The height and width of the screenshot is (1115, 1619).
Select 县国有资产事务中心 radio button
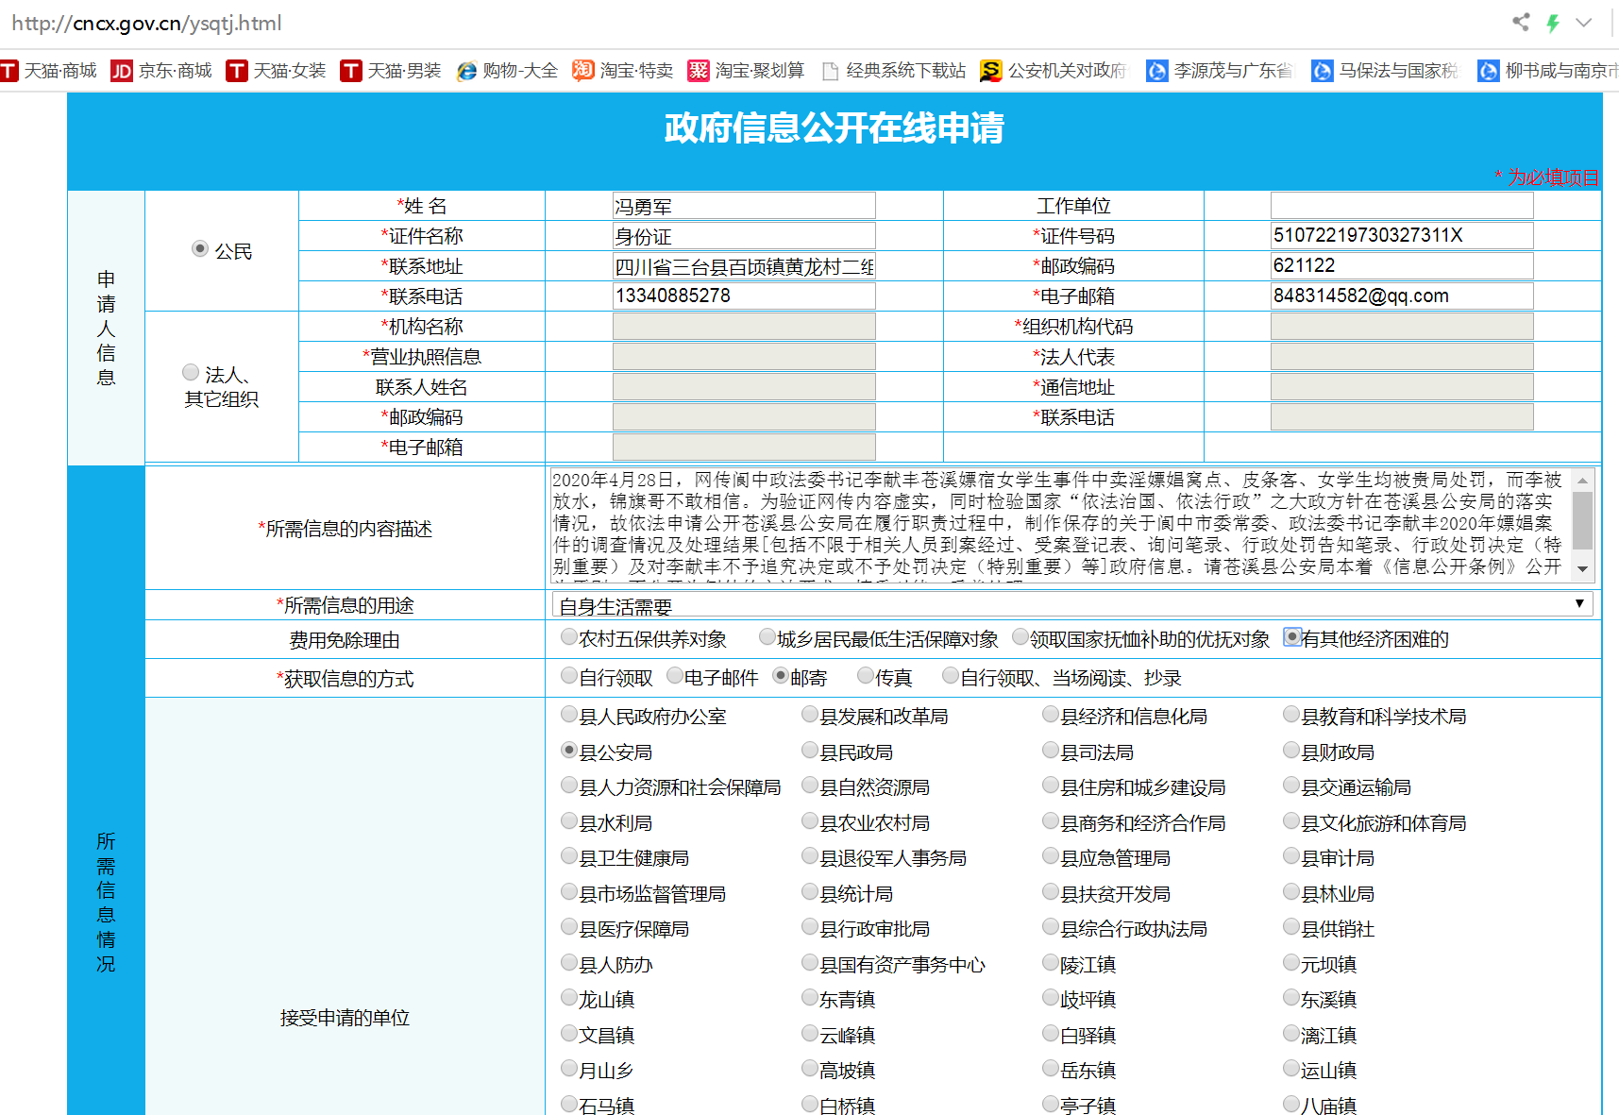point(810,962)
